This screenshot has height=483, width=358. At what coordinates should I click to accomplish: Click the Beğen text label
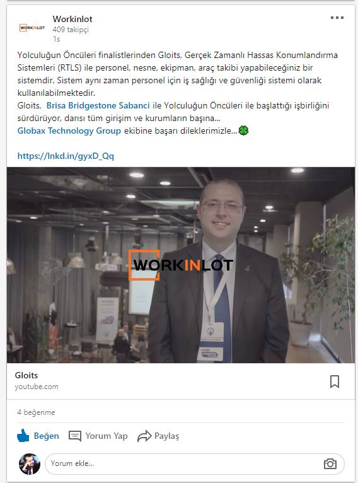pos(46,436)
